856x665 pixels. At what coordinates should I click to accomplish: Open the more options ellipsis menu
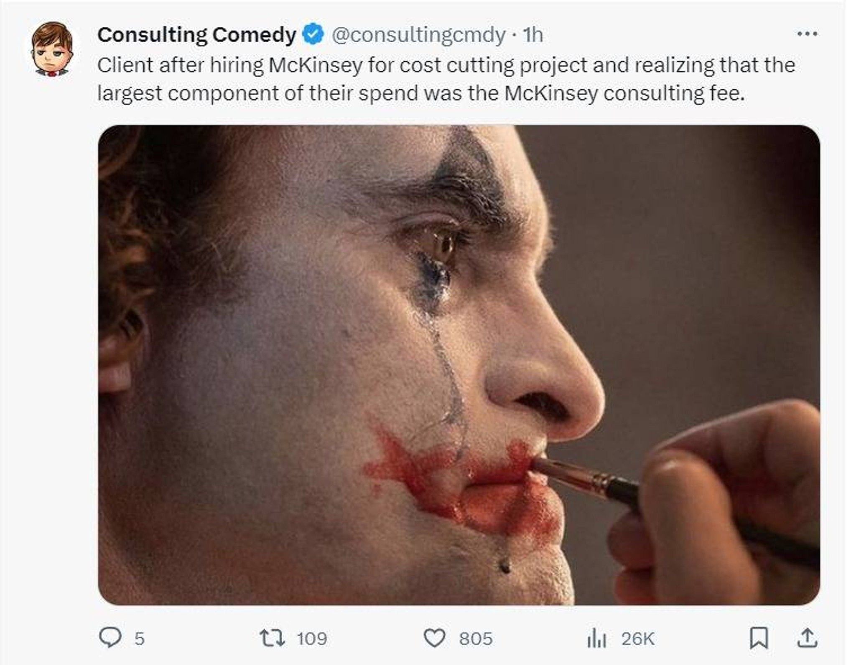807,34
